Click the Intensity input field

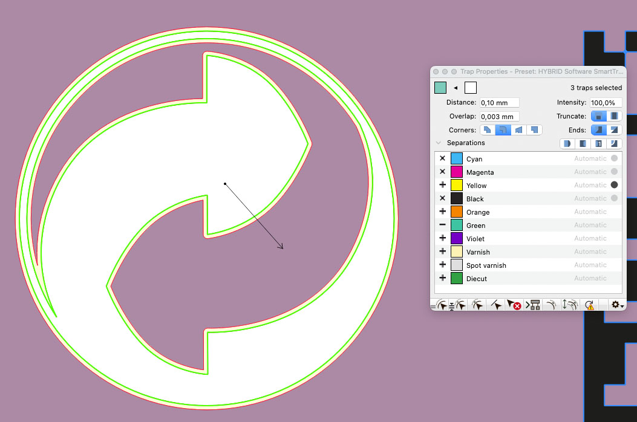pyautogui.click(x=606, y=103)
